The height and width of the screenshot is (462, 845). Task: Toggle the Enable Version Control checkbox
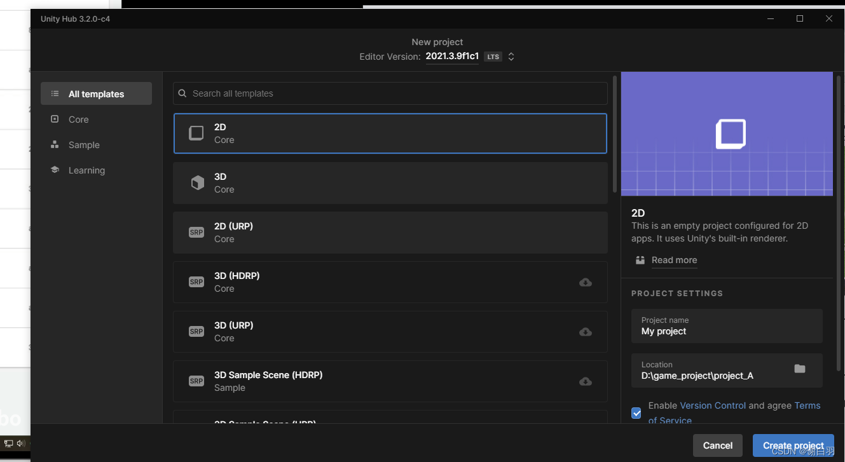636,413
